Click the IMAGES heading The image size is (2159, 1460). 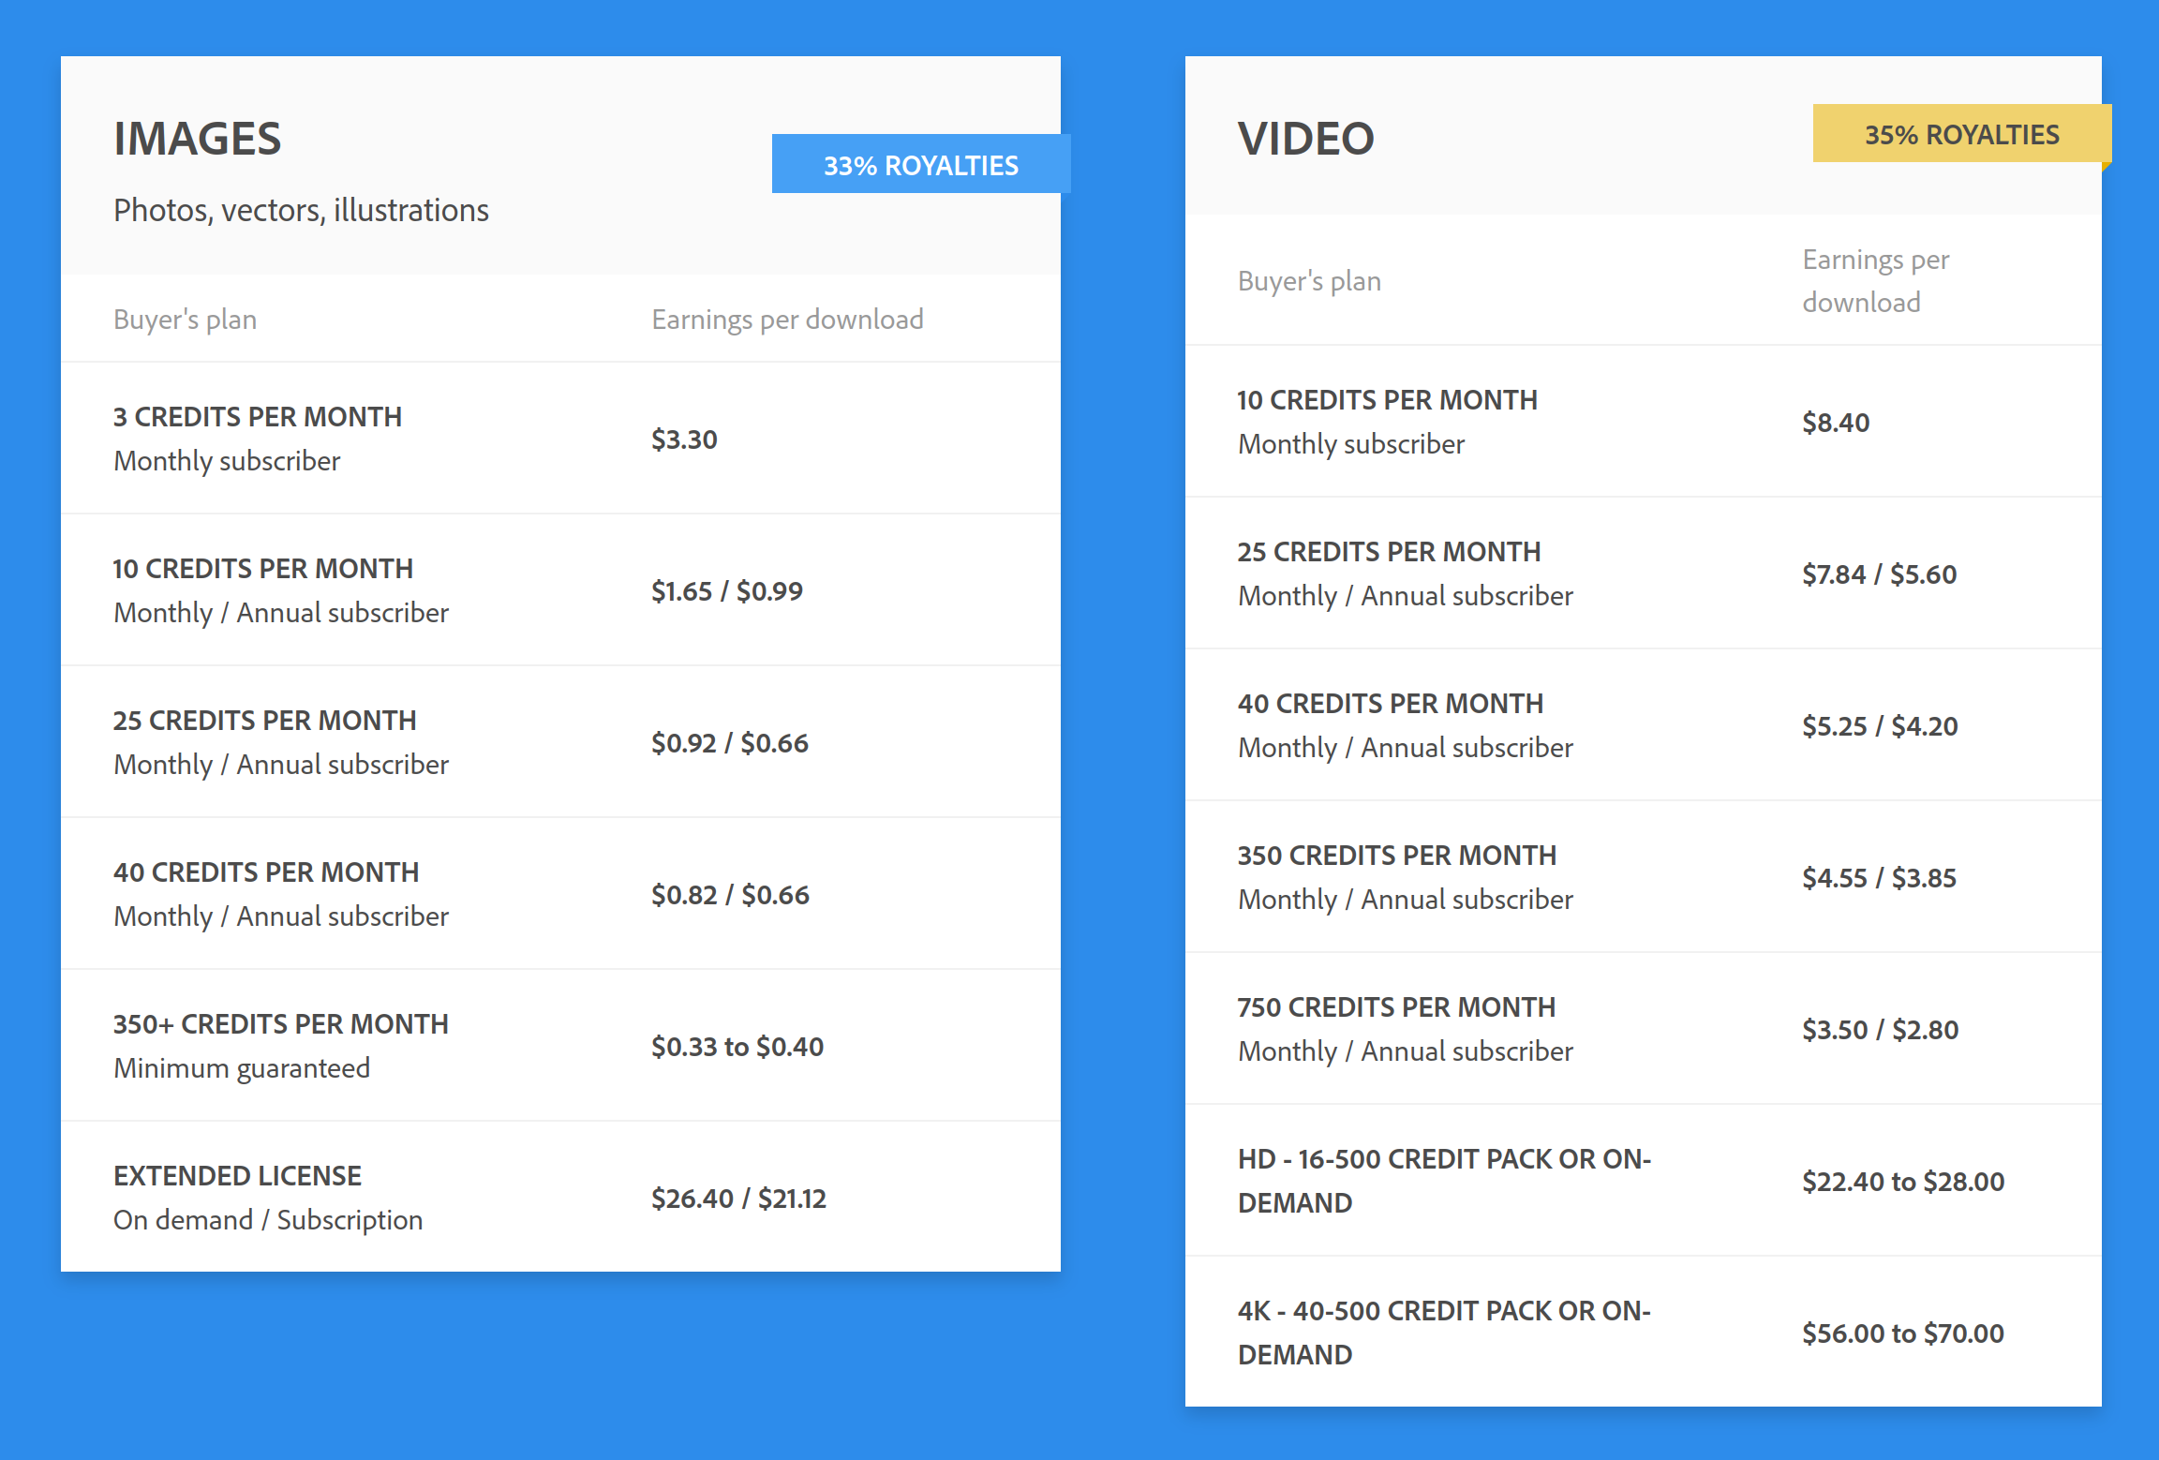198,139
